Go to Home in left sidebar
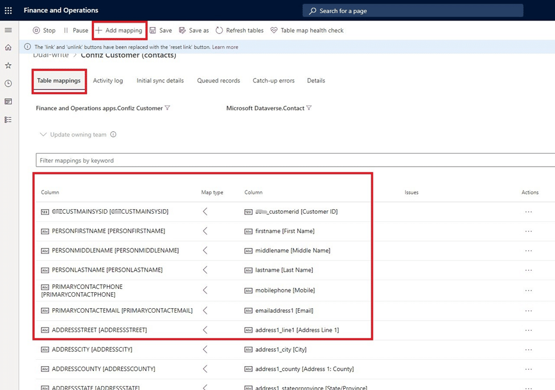555x390 pixels. (x=8, y=47)
